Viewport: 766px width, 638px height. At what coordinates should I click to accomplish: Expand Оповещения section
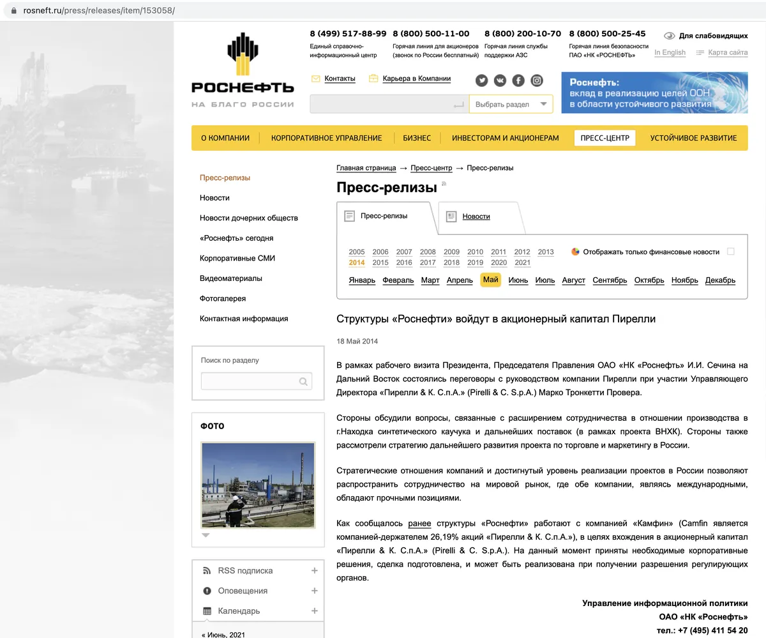tap(314, 591)
